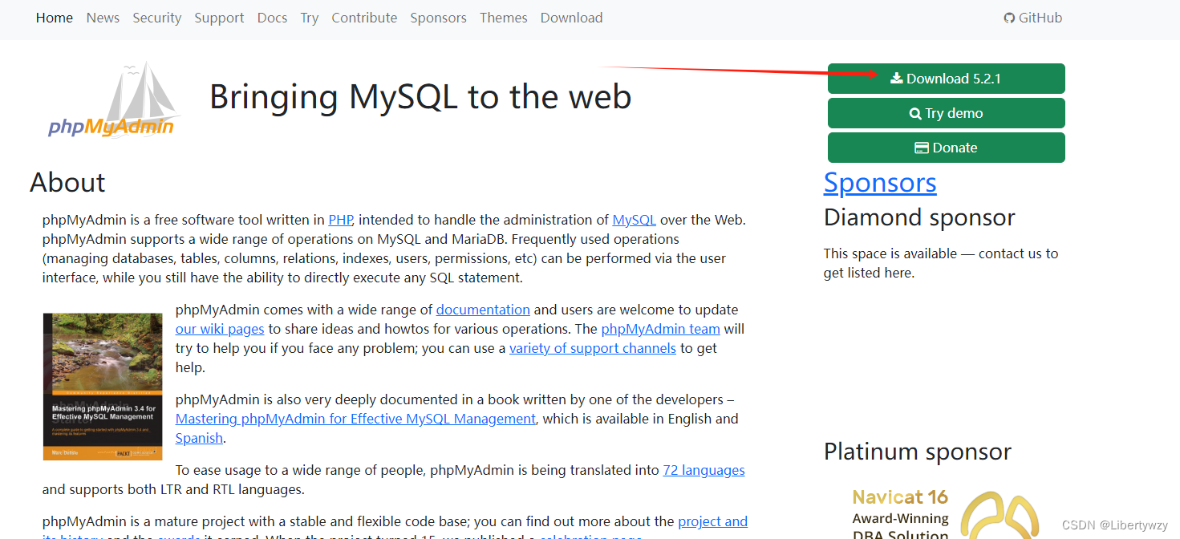Open the 72 languages link
Screen dimensions: 1180x539
tap(704, 470)
